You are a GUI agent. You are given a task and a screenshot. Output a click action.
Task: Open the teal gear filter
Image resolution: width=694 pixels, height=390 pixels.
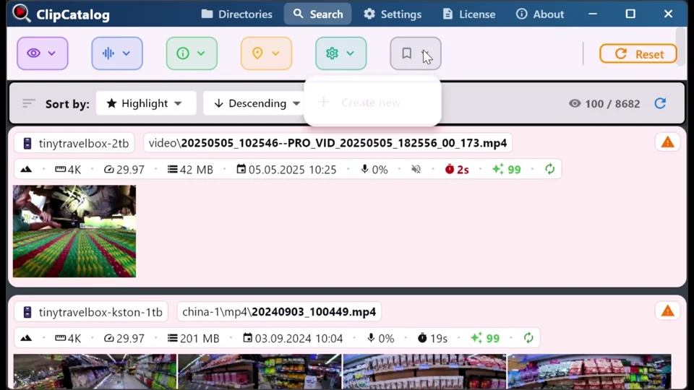click(340, 53)
